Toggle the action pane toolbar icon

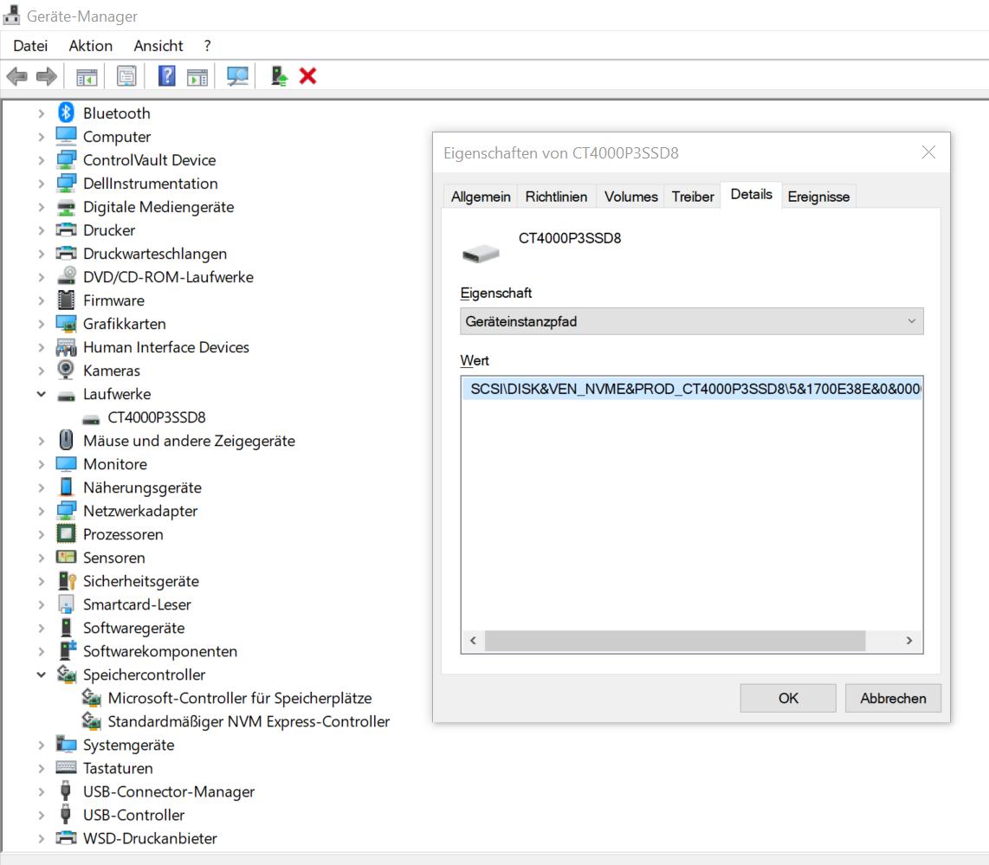[197, 77]
